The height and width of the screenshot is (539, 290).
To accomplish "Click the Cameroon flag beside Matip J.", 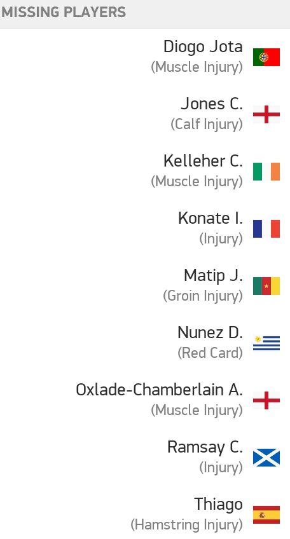I will (266, 286).
